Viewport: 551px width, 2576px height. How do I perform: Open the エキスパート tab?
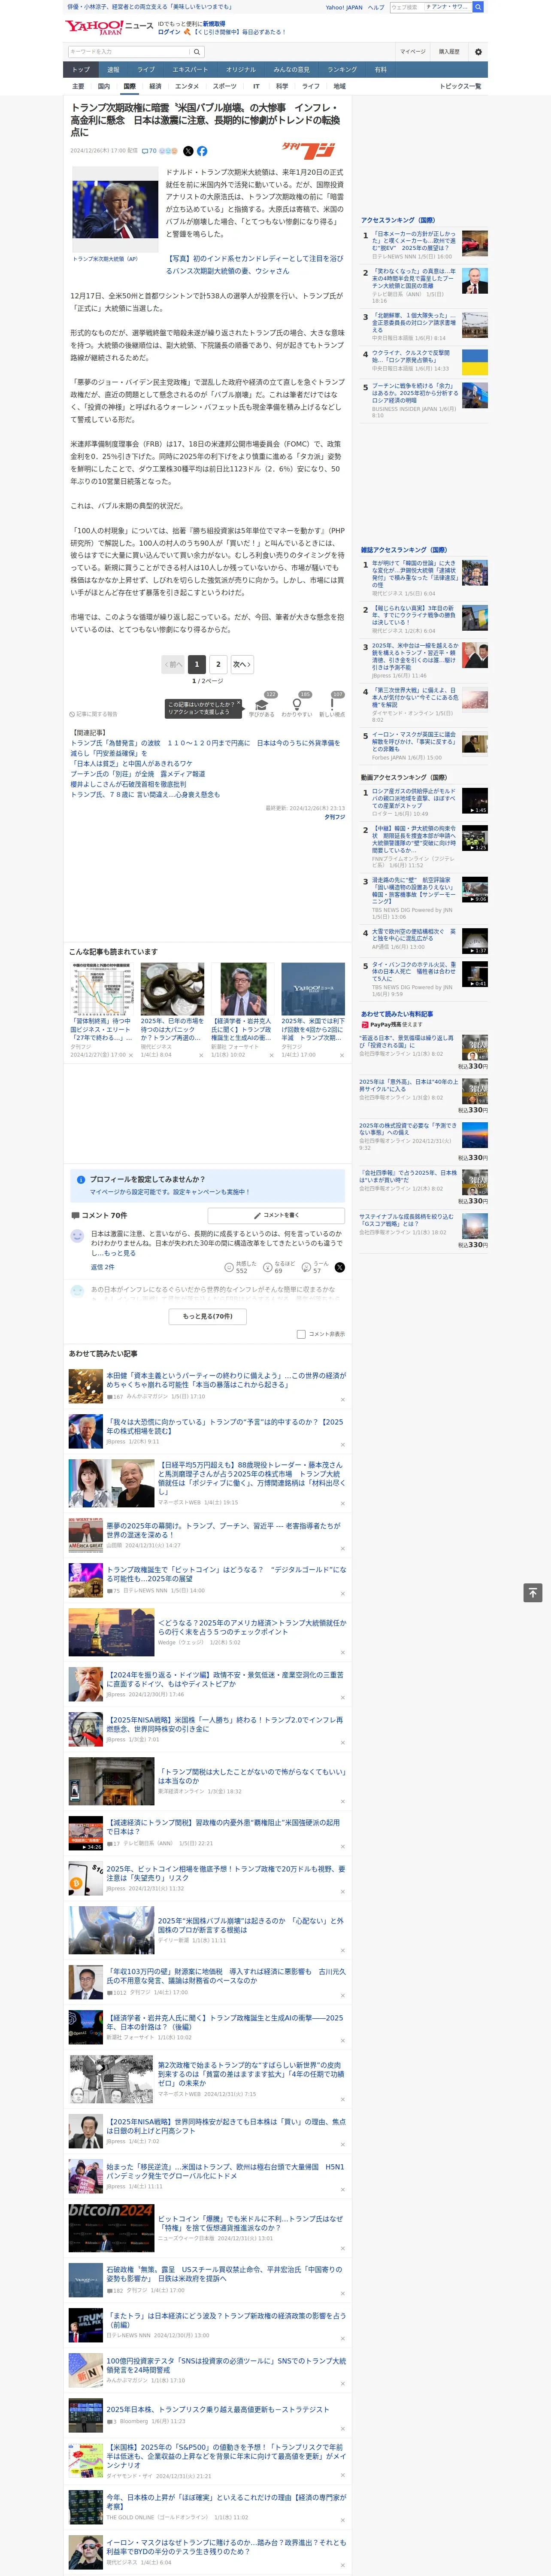click(x=190, y=70)
